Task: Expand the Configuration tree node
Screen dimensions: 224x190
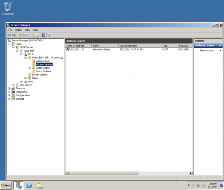Action: 9,95
